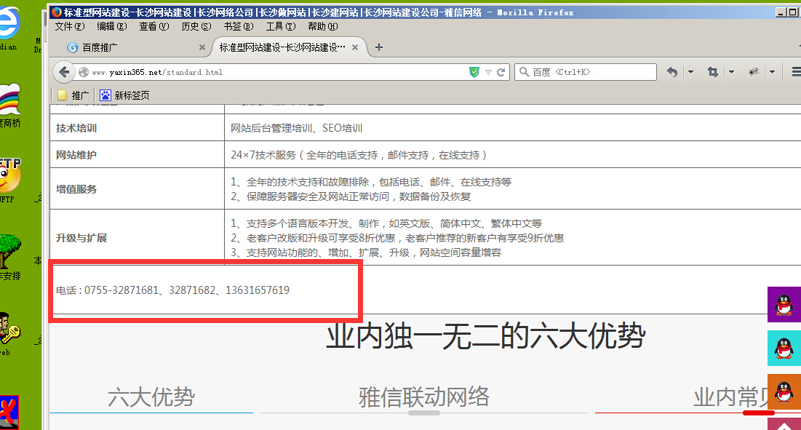Viewport: 801px width, 430px height.
Task: Click the green security shield icon
Action: pyautogui.click(x=474, y=72)
